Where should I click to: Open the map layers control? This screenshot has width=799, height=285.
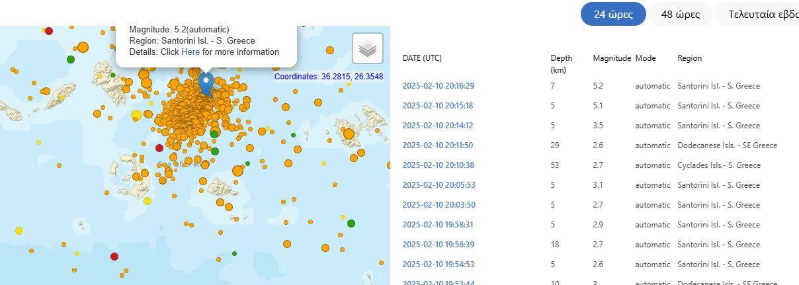[368, 48]
